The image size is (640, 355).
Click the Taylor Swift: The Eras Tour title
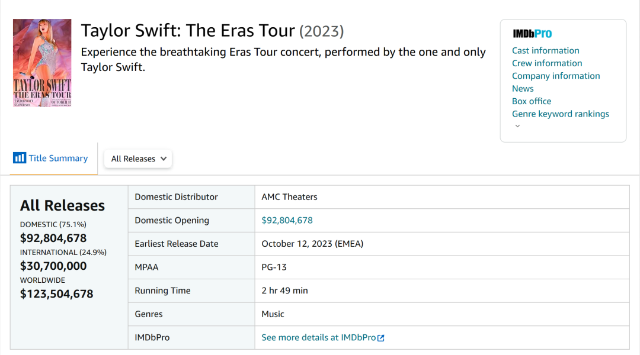[188, 31]
